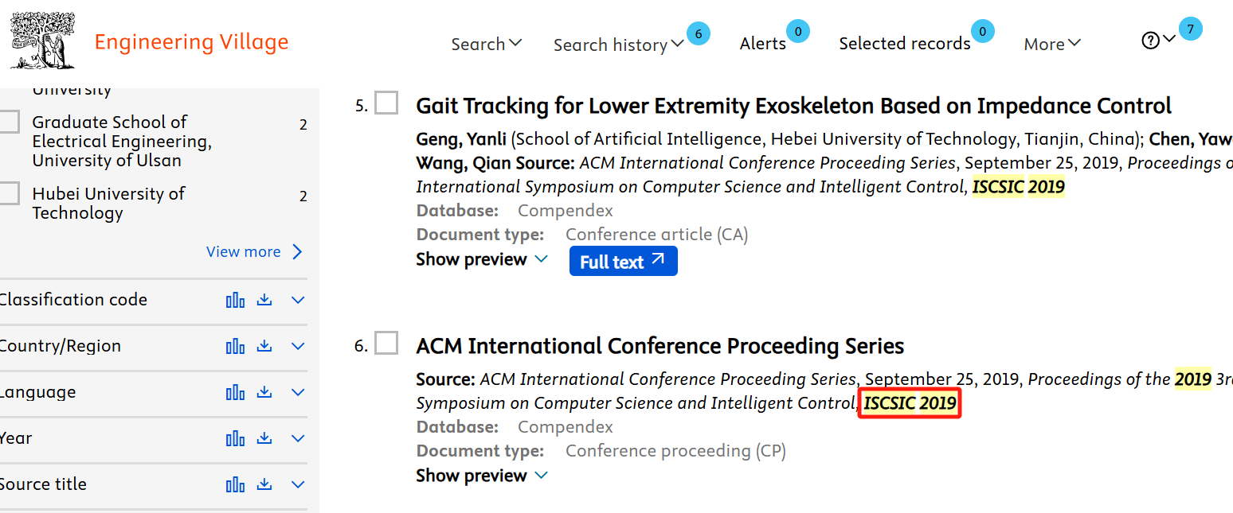Image resolution: width=1233 pixels, height=513 pixels.
Task: Open Year facet bar chart icon
Action: [235, 439]
